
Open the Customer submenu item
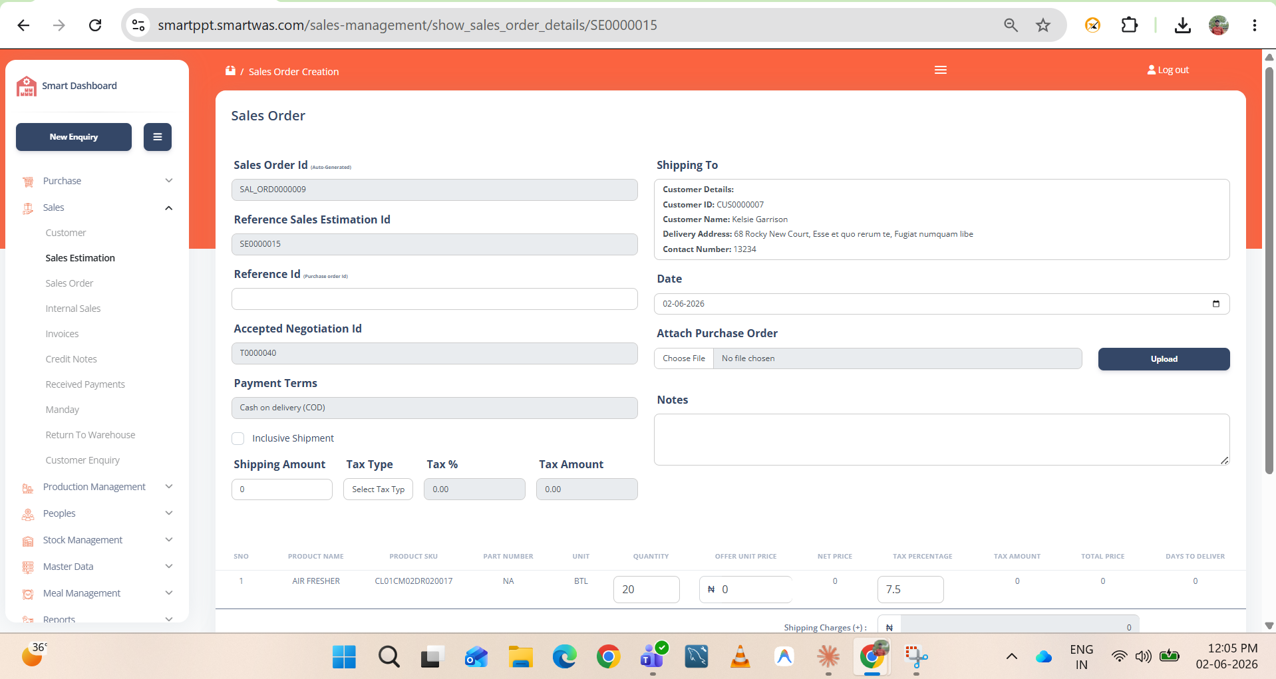click(x=66, y=233)
